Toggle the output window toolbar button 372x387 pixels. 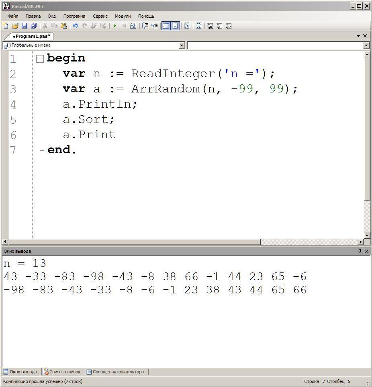point(166,26)
